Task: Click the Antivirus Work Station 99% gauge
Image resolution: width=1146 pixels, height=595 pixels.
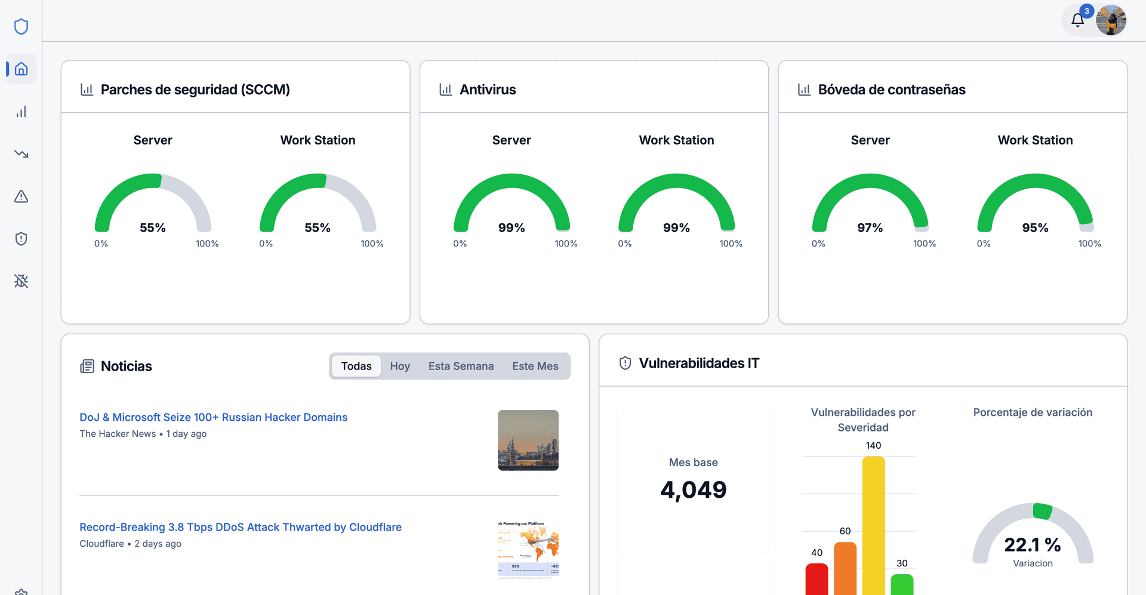Action: [x=676, y=203]
